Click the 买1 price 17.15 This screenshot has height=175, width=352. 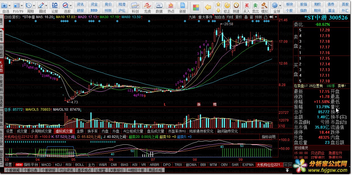coord(324,58)
